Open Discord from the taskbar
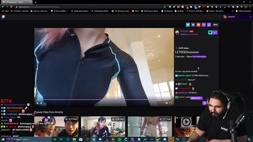The image size is (253, 142). pyautogui.click(x=100, y=139)
